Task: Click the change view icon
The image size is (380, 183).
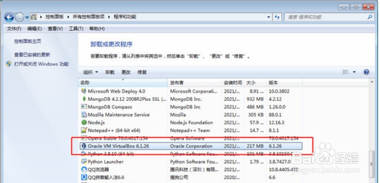Action: [x=345, y=72]
